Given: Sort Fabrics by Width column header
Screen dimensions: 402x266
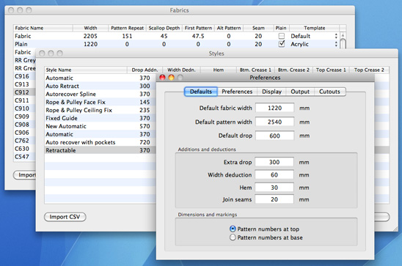Looking at the screenshot, I should point(90,28).
